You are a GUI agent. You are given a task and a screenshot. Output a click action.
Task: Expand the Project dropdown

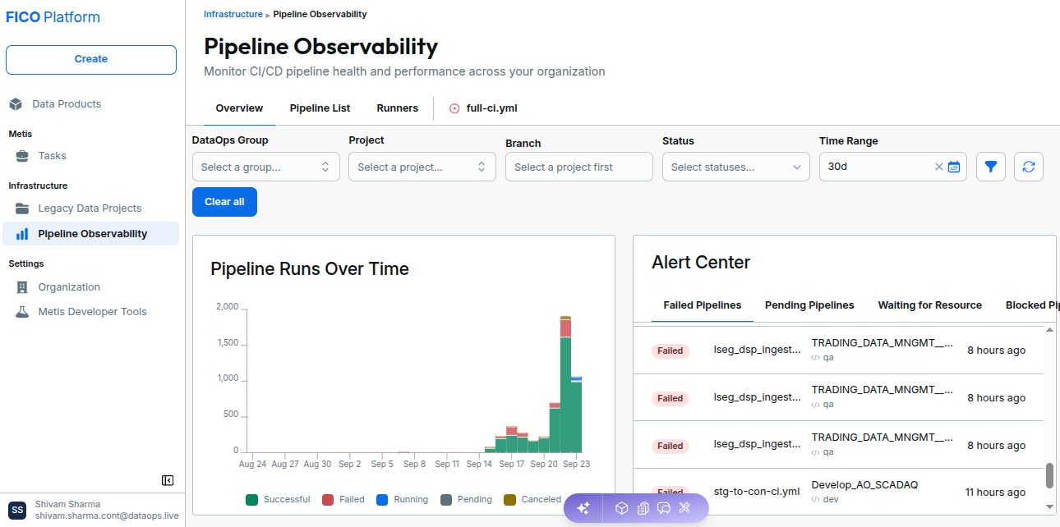pyautogui.click(x=422, y=167)
